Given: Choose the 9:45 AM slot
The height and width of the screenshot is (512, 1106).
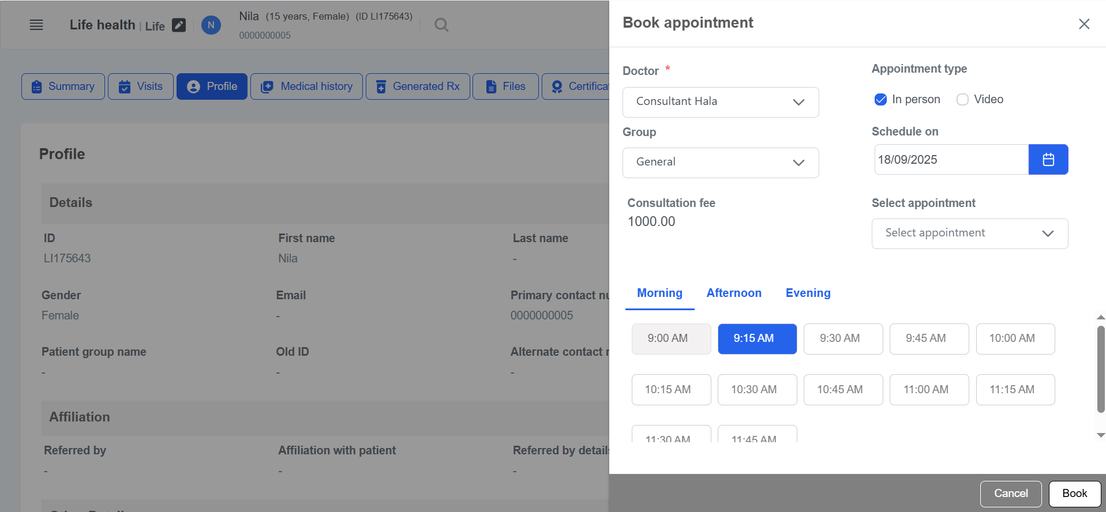Looking at the screenshot, I should [929, 339].
